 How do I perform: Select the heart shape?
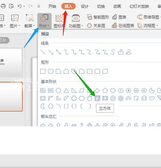[x=152, y=98]
